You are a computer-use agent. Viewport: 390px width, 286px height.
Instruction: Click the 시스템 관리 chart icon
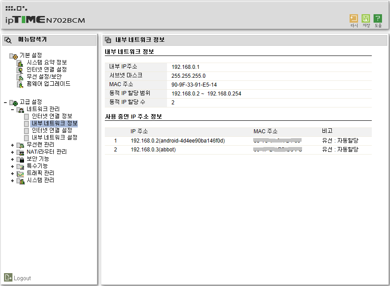(20, 181)
